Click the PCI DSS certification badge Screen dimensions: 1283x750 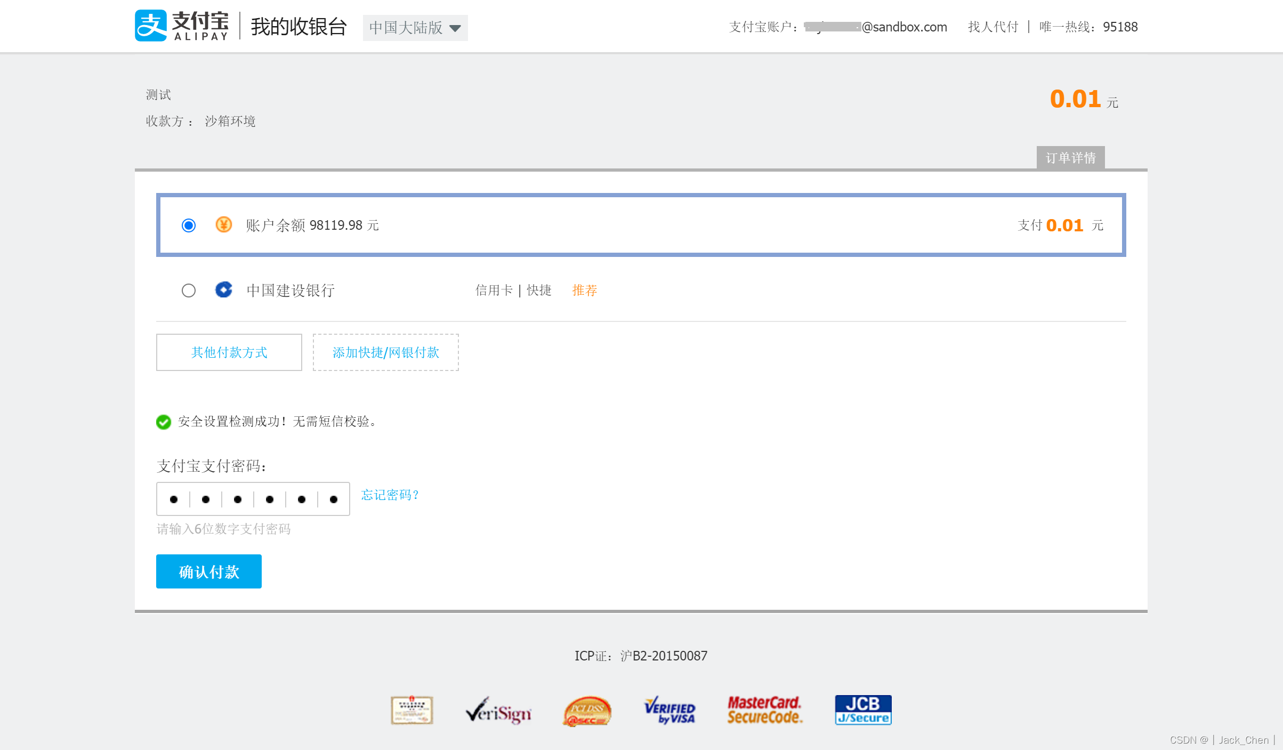587,712
